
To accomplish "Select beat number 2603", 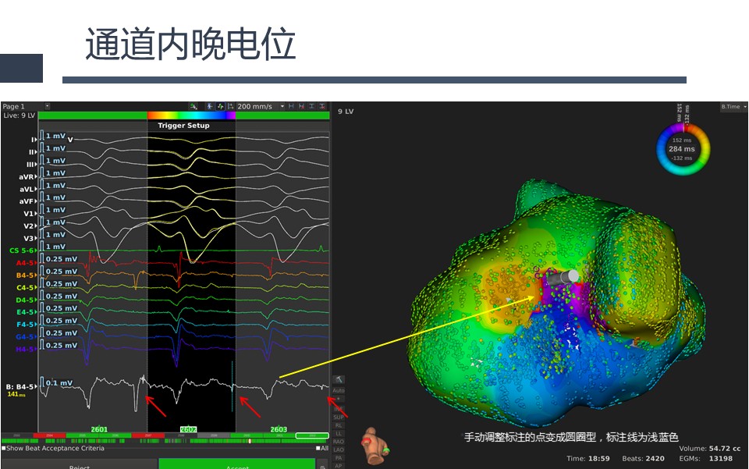I will 279,429.
